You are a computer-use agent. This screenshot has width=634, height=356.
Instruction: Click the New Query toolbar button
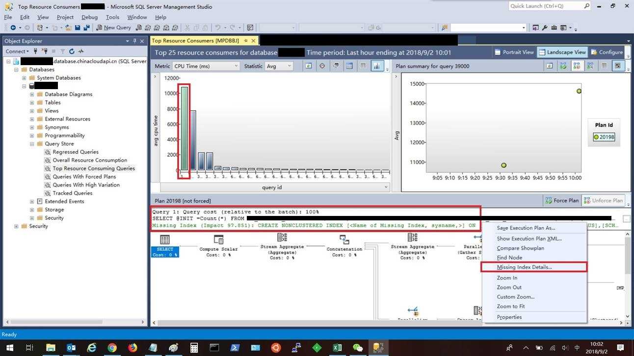tap(113, 27)
